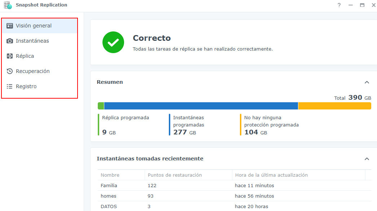Click the Réplica sidebar icon
The image size is (377, 211).
(x=10, y=56)
